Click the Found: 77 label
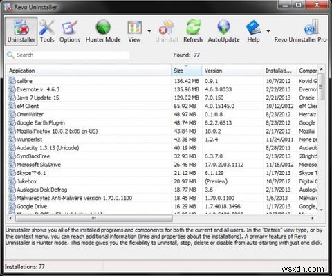Viewport: 332px width, 276px height. point(187,55)
